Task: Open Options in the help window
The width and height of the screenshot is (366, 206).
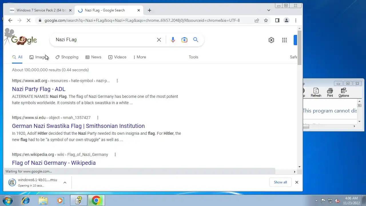Action: tap(344, 93)
